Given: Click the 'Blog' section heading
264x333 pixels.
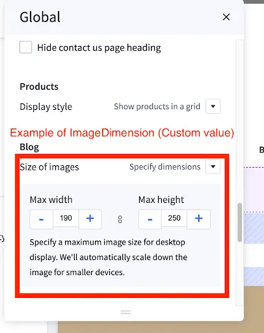Looking at the screenshot, I should 29,147.
